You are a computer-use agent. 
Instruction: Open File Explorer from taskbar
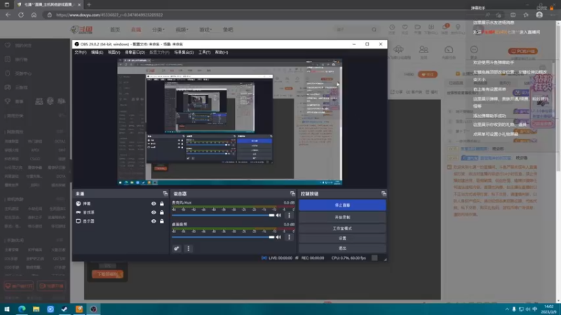(x=36, y=309)
